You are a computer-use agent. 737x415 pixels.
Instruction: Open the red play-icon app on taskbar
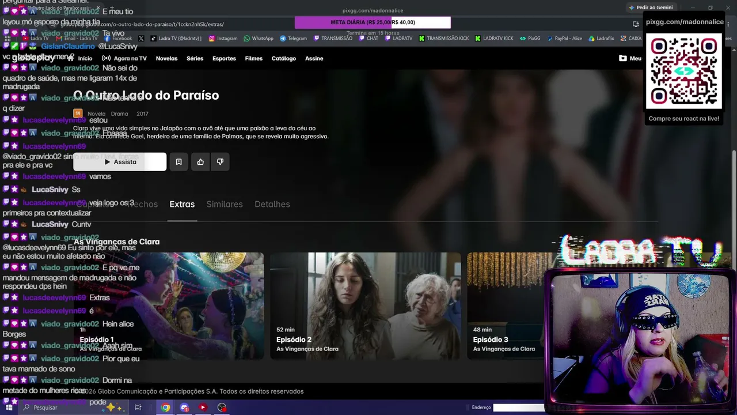[x=203, y=408]
